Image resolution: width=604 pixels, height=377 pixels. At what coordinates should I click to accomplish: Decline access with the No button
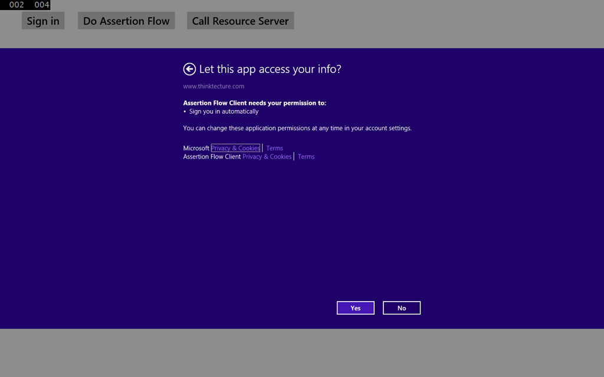(x=401, y=308)
